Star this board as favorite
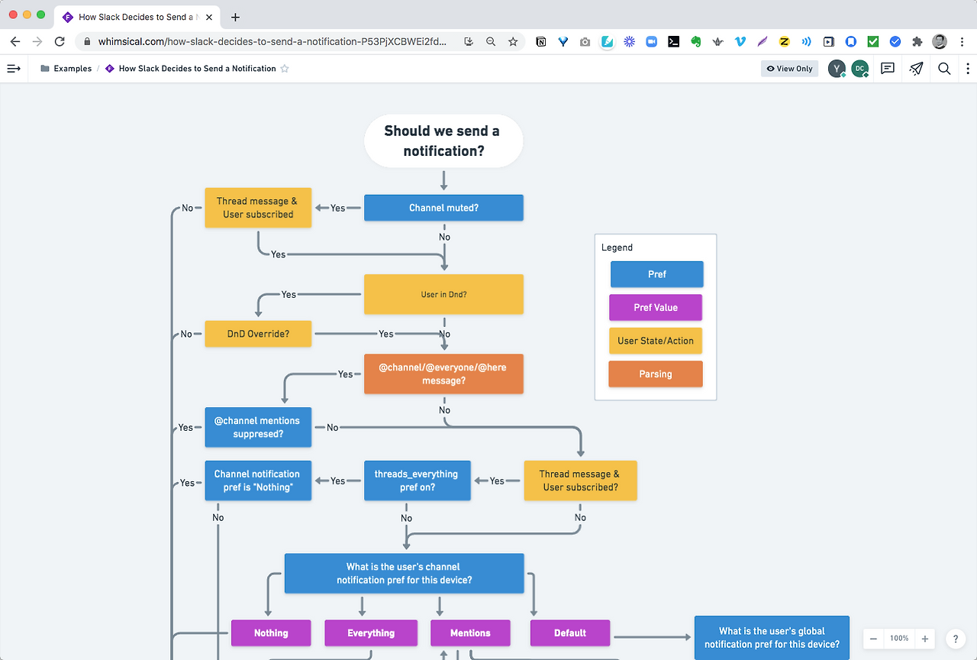This screenshot has height=660, width=977. pos(285,69)
